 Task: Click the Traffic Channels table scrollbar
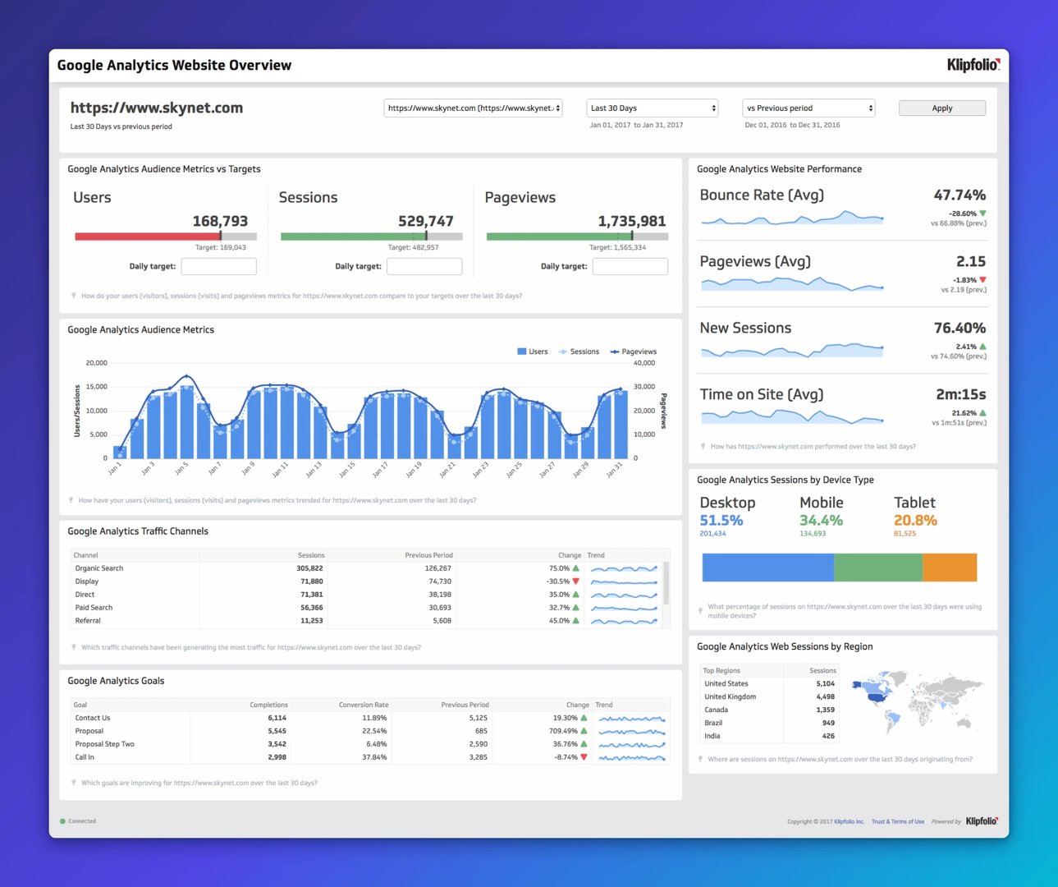tap(666, 583)
